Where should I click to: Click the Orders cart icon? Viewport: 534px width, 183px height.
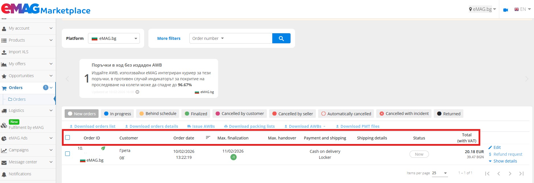pyautogui.click(x=4, y=88)
